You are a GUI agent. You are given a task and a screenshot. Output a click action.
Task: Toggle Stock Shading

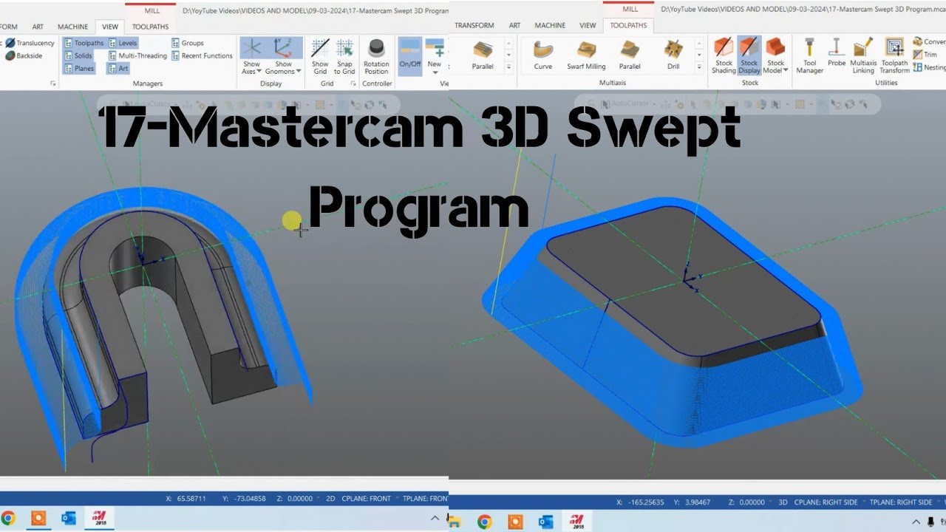point(724,55)
